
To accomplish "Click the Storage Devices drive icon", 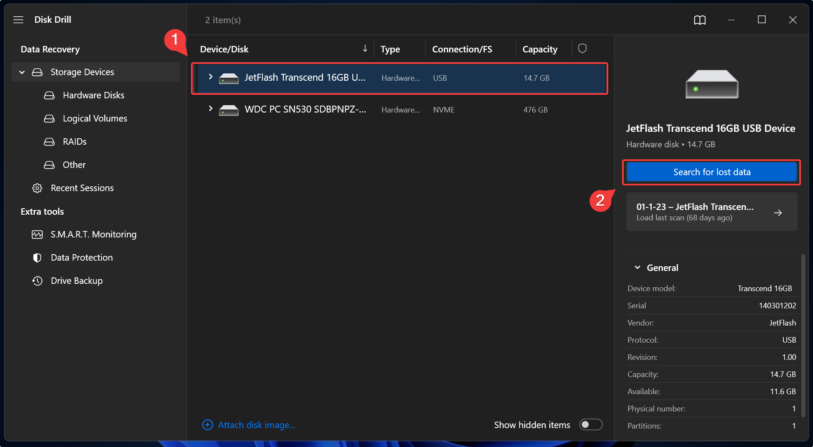I will [x=37, y=72].
